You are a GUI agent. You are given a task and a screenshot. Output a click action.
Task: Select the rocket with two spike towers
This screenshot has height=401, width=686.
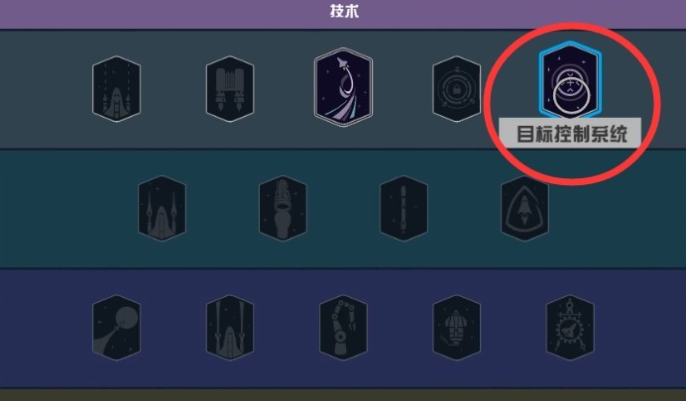[162, 208]
